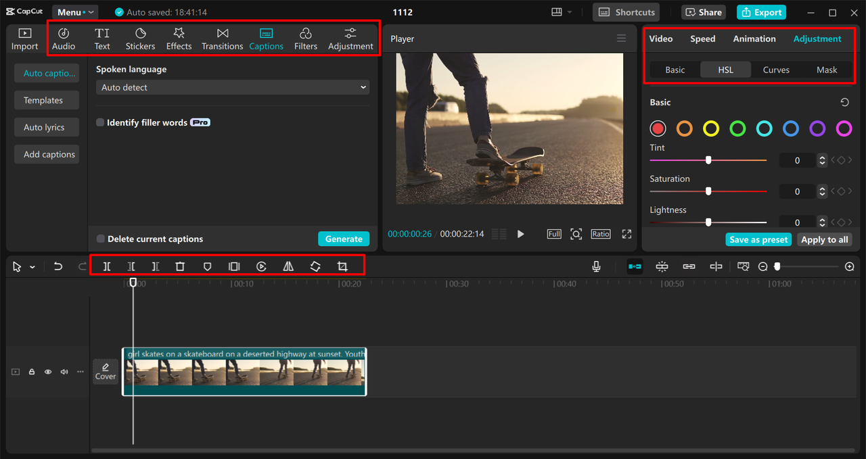Screen dimensions: 866x459
Task: Click the Generate captions button
Action: click(344, 239)
